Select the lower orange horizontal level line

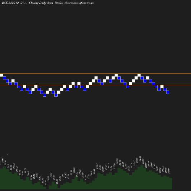[x=95, y=85]
